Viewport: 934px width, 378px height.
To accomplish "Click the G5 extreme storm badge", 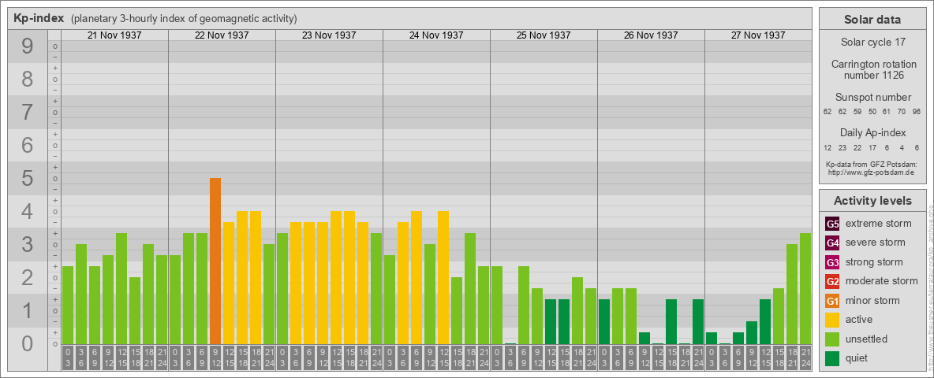I will pos(832,224).
